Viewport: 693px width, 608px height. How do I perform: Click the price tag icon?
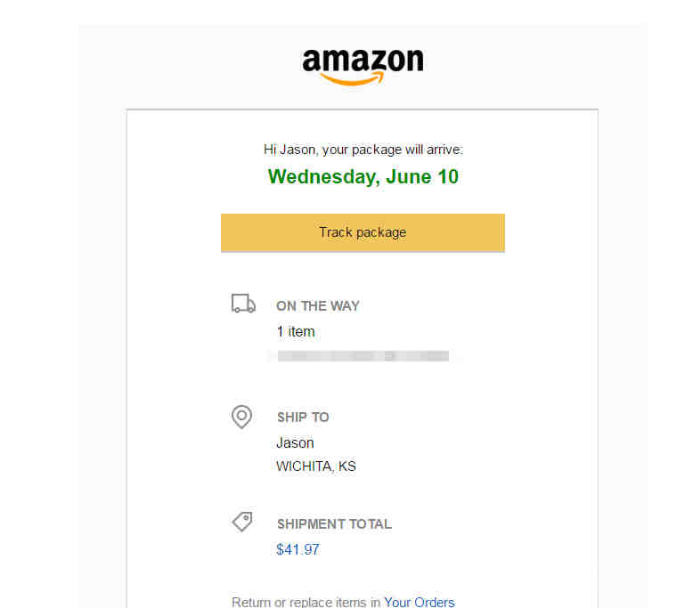coord(242,523)
